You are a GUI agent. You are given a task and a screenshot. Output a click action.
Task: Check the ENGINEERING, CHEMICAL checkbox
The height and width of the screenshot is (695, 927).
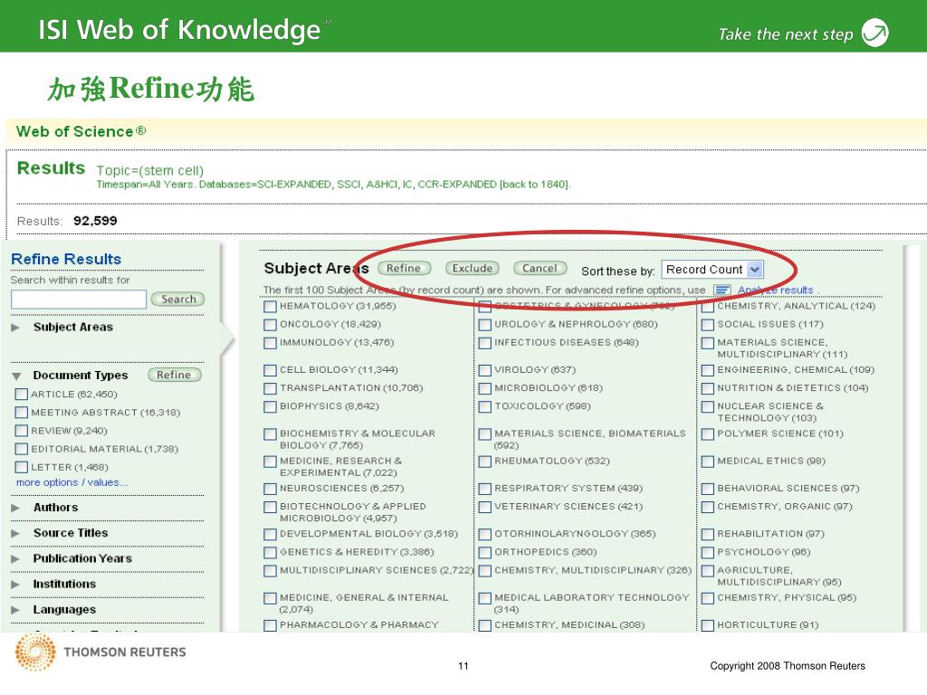tap(708, 370)
